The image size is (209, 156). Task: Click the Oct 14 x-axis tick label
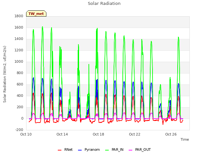tap(62, 134)
